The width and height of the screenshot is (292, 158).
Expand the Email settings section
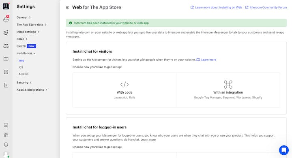pos(22,39)
